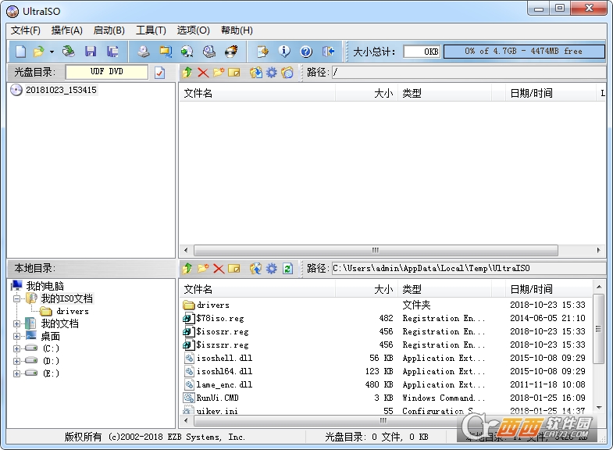
Task: Click local file list vertical scrollbar thumb
Action: [x=598, y=329]
